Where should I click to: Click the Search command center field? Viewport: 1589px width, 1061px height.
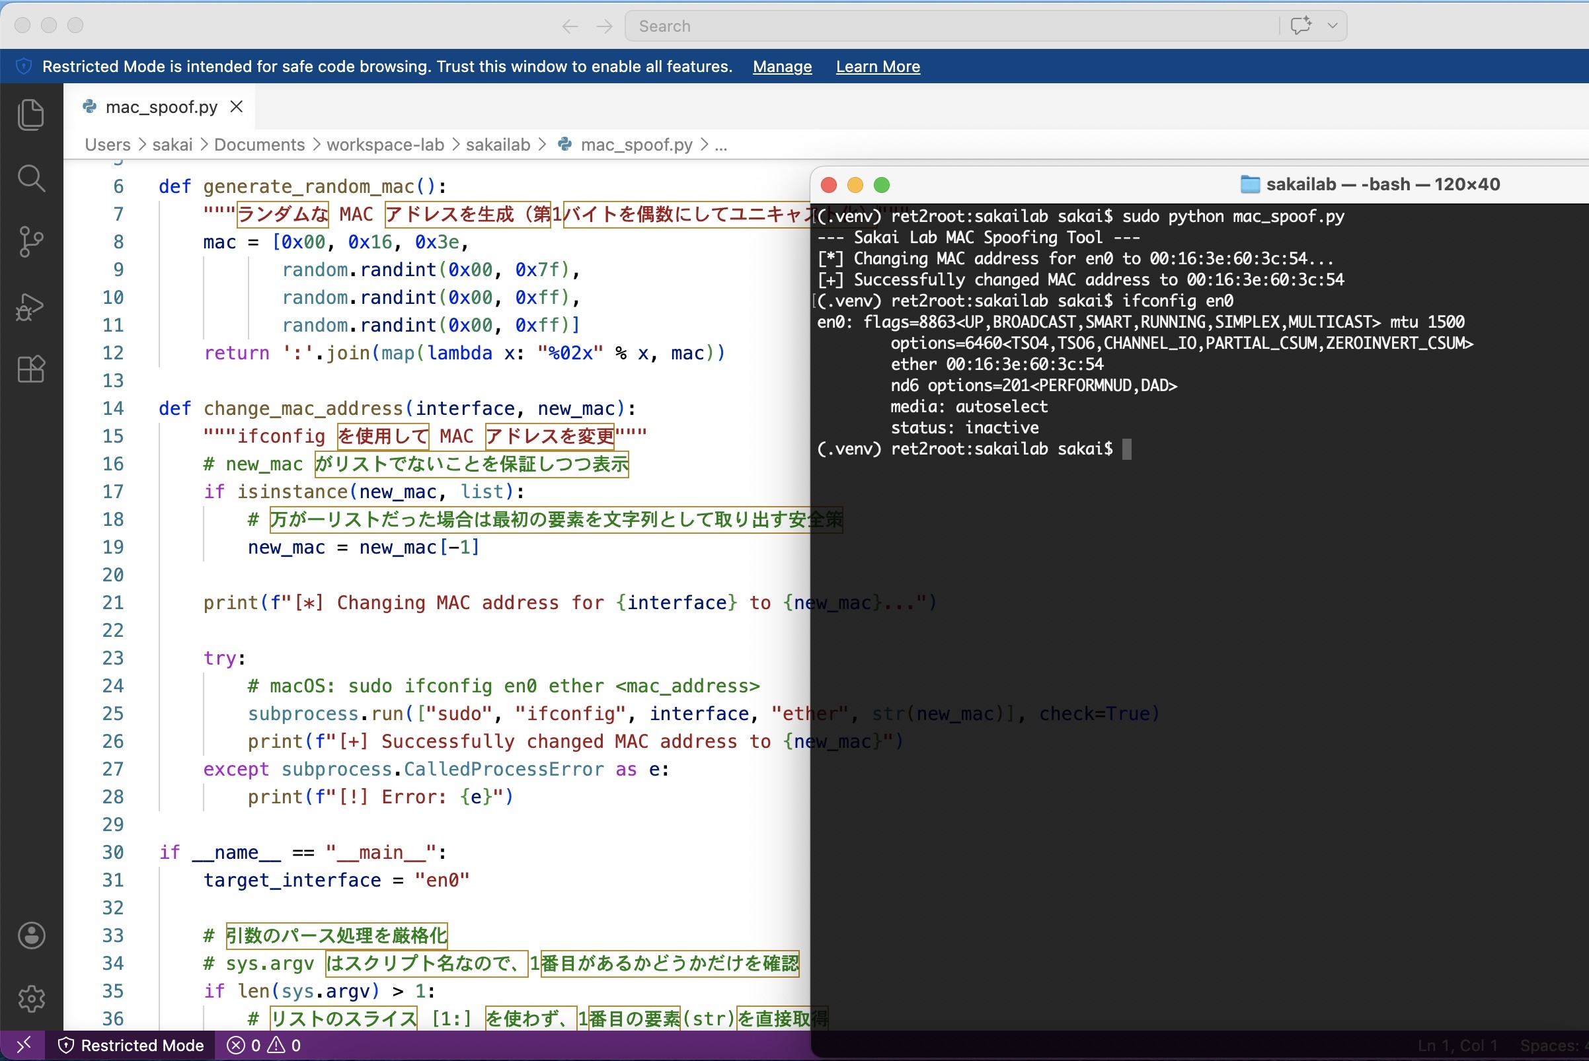[x=948, y=26]
